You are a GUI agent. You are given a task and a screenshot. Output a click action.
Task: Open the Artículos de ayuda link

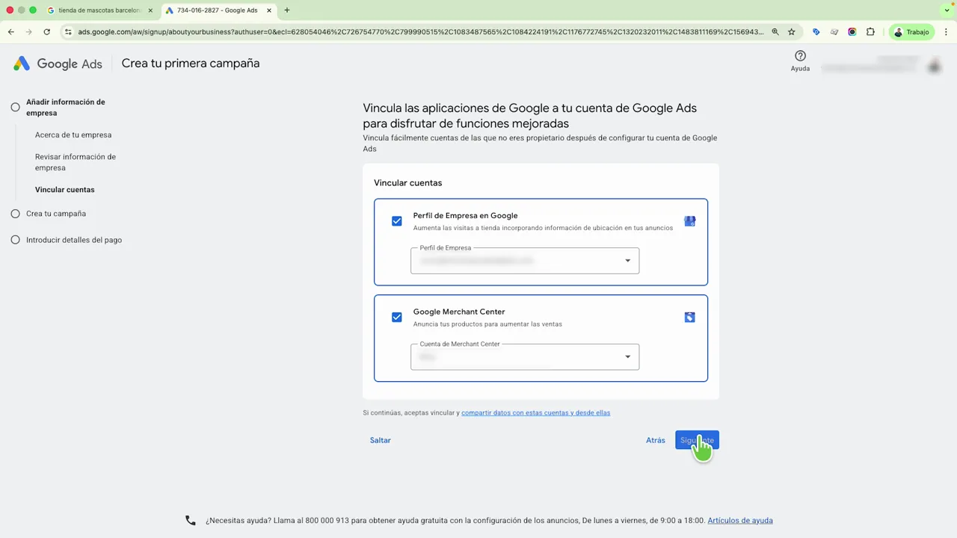740,521
